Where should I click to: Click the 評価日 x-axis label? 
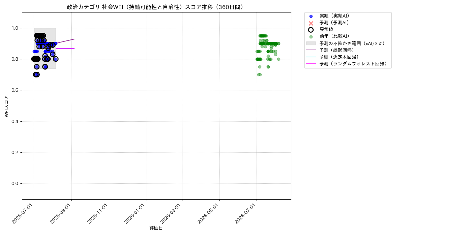[x=156, y=228]
